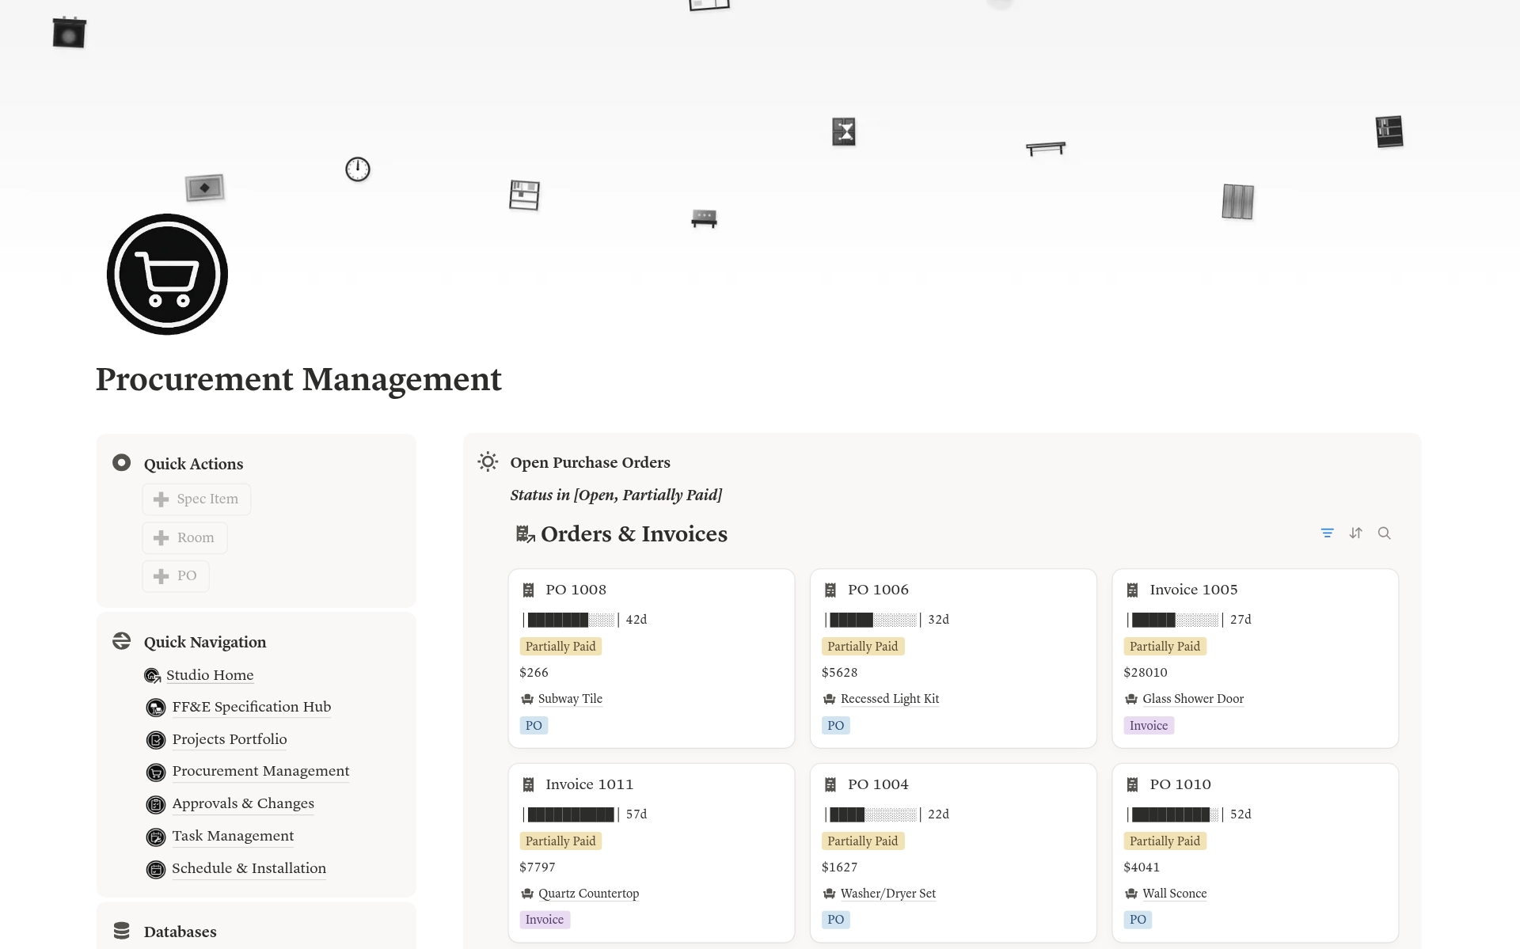Open the FF&E Specification Hub page
The width and height of the screenshot is (1520, 949).
click(x=251, y=707)
